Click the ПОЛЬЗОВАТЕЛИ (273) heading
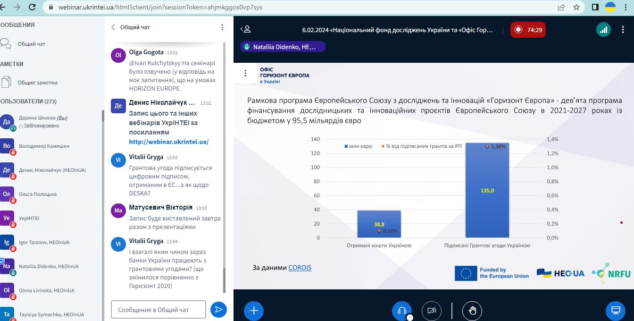This screenshot has width=634, height=321. pos(28,101)
